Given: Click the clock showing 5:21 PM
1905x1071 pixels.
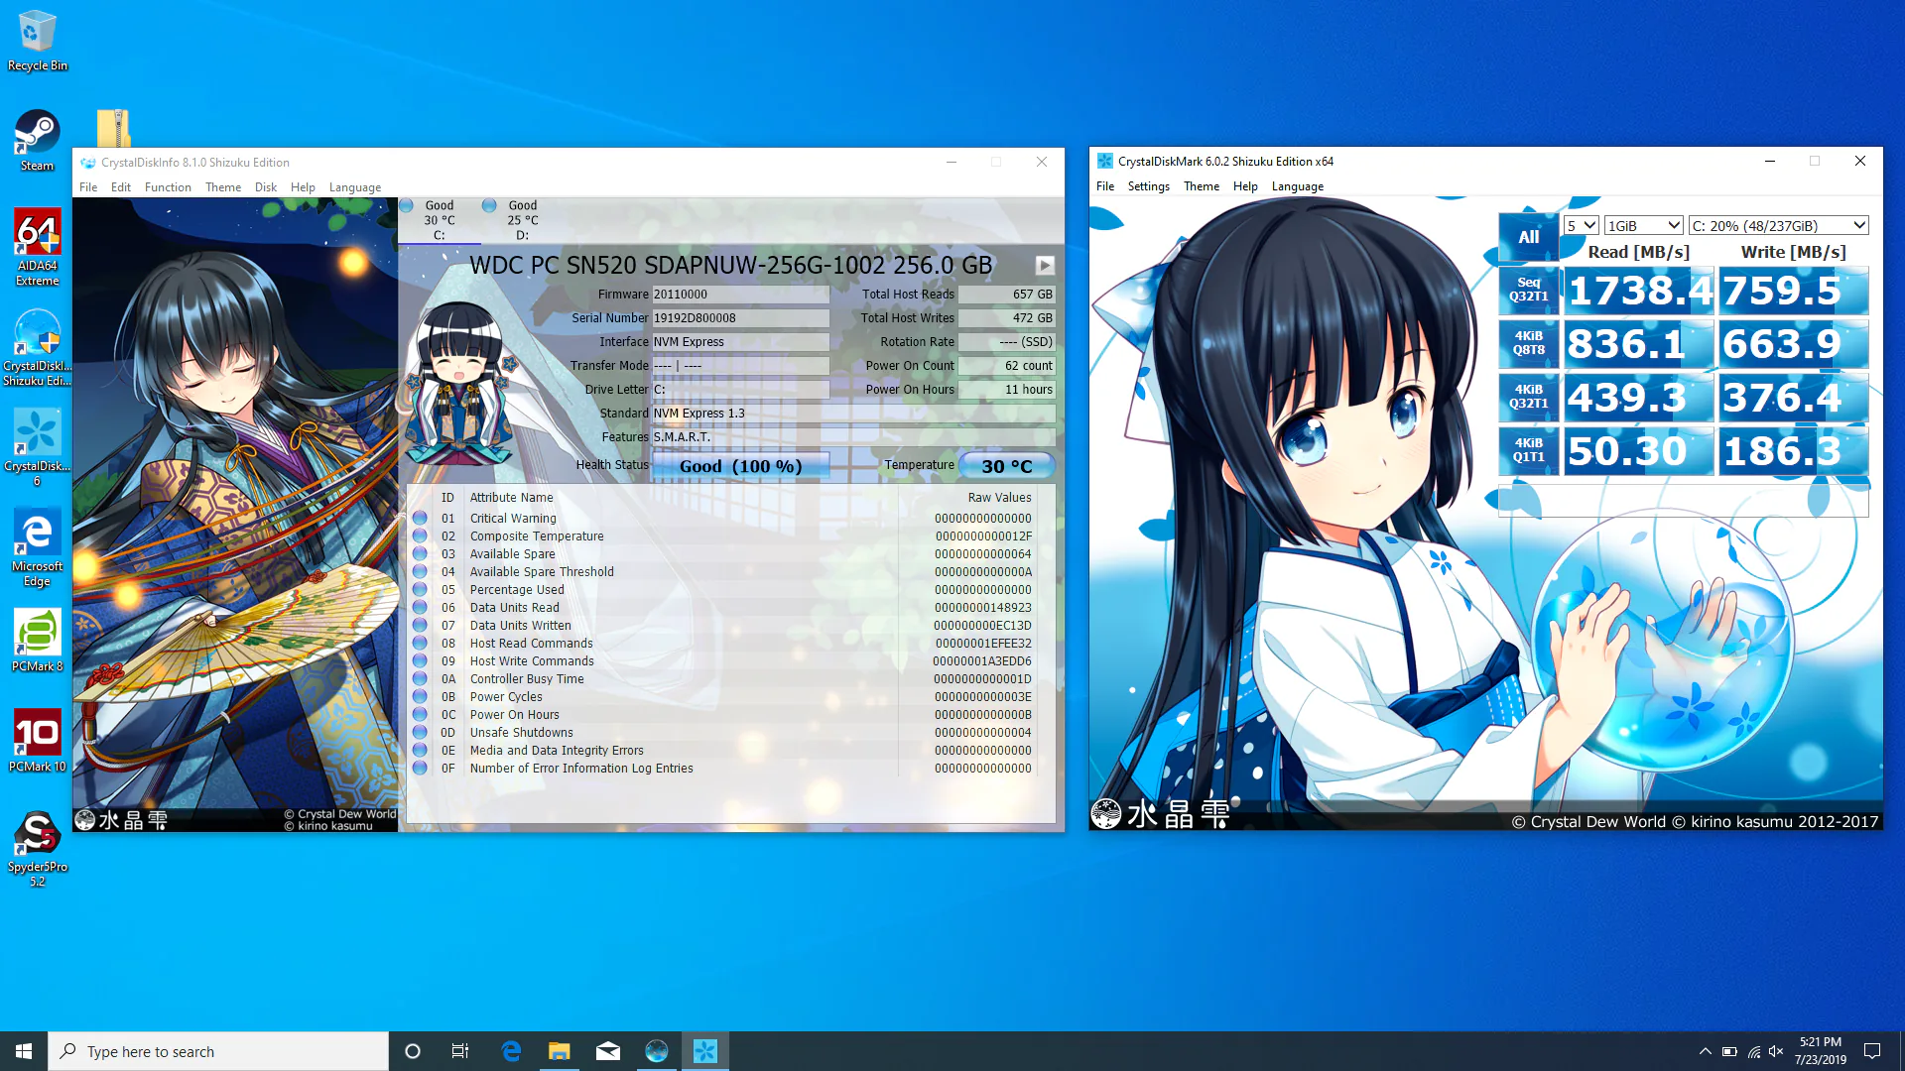Looking at the screenshot, I should click(x=1820, y=1051).
